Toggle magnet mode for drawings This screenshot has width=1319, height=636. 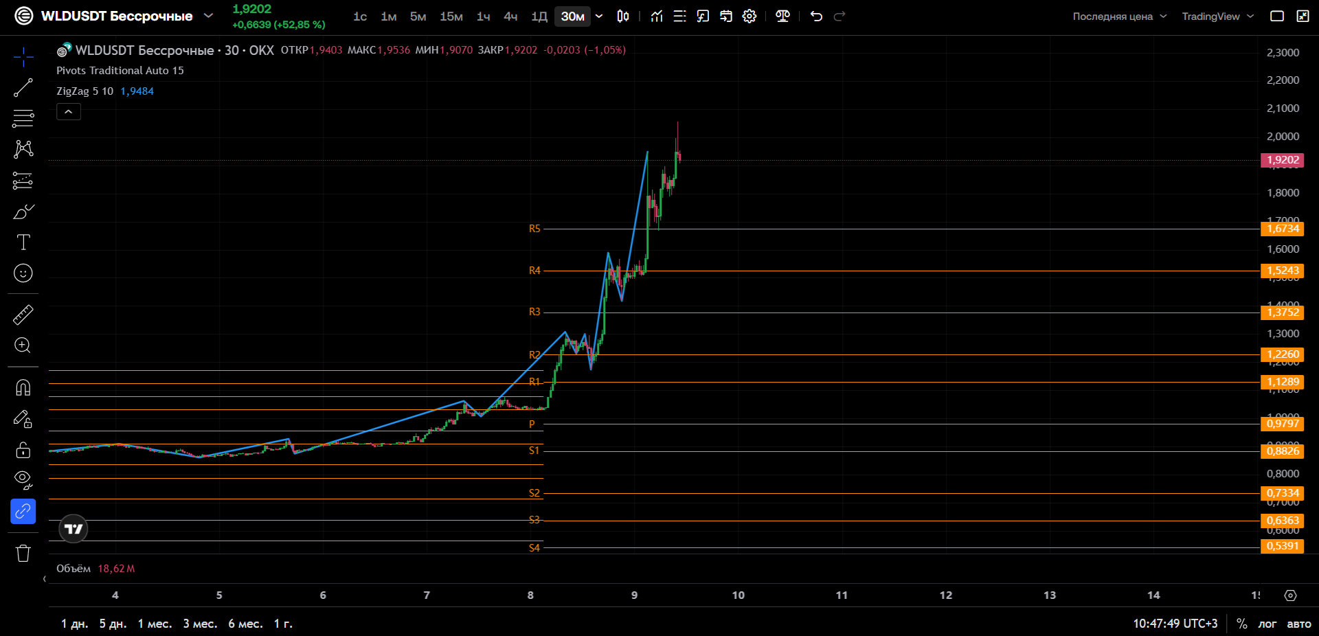(x=23, y=388)
